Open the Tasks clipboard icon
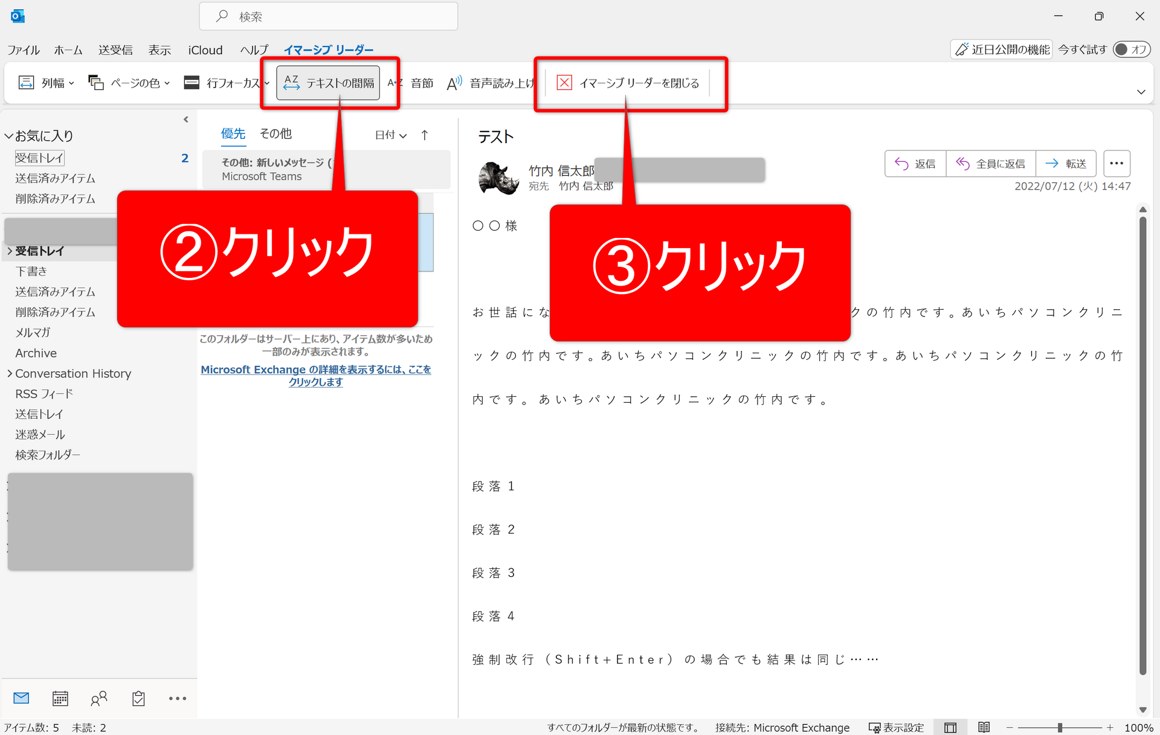 (138, 699)
